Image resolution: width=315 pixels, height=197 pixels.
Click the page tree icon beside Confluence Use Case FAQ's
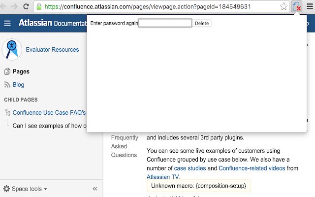click(8, 113)
